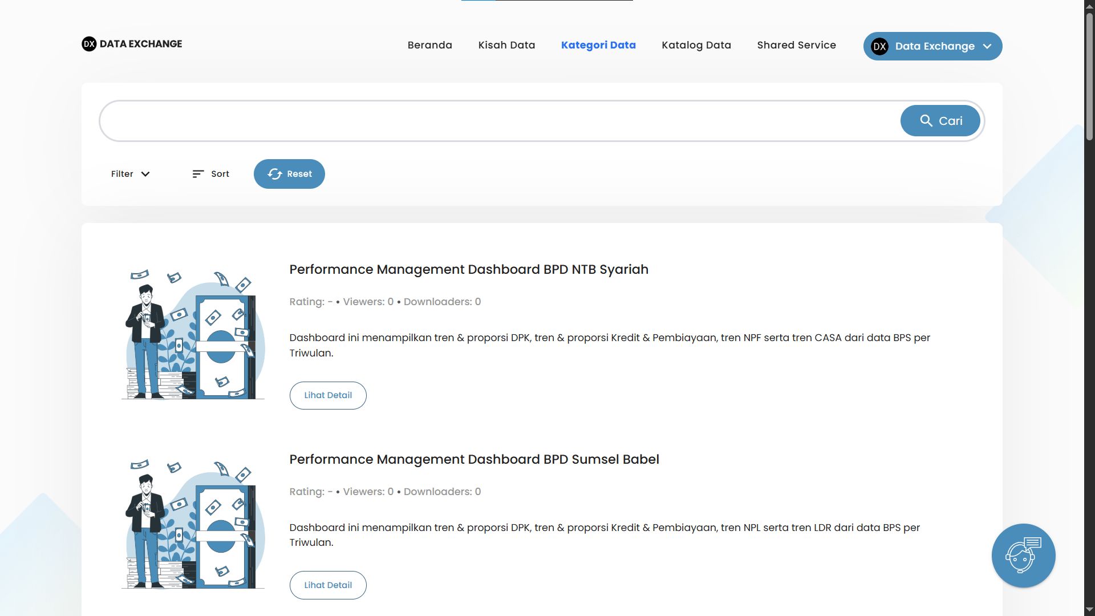Select the Kategori Data tab

click(x=598, y=45)
